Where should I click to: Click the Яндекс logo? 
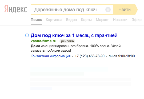click(x=16, y=9)
